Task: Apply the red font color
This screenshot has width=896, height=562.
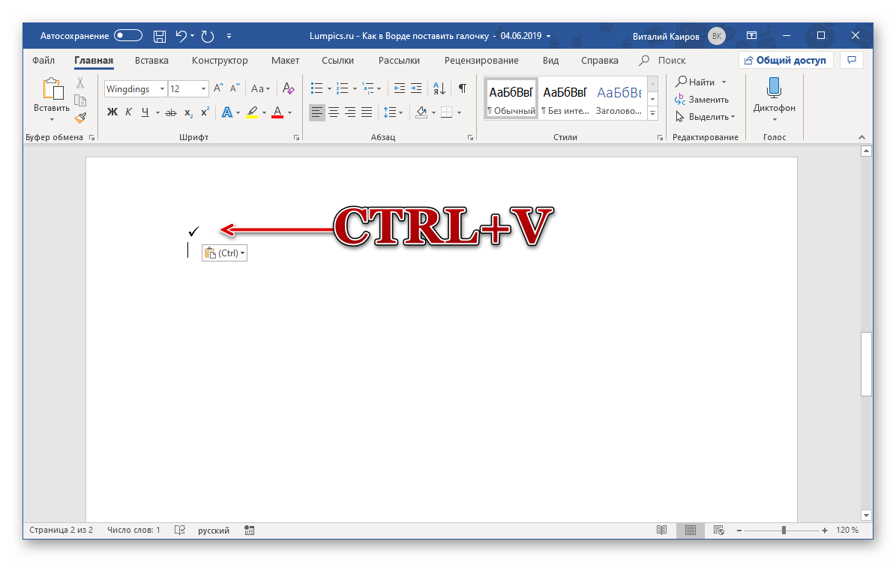Action: (x=277, y=112)
